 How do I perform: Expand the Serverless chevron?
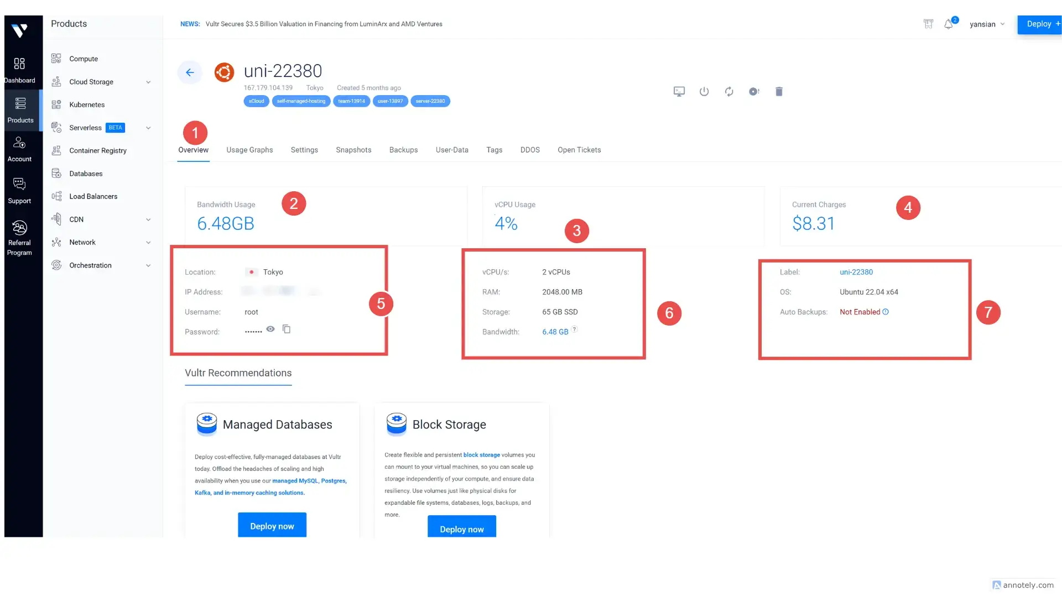(148, 128)
